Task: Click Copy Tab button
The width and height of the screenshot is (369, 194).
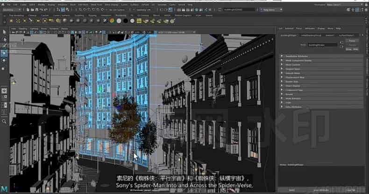Action: click(350, 190)
